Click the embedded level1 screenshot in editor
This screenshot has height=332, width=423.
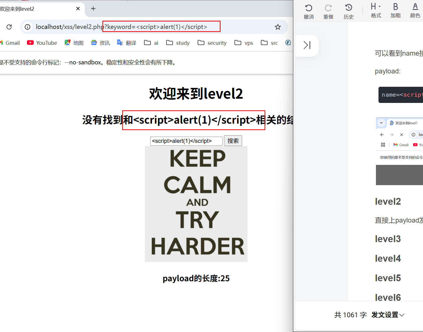(399, 151)
